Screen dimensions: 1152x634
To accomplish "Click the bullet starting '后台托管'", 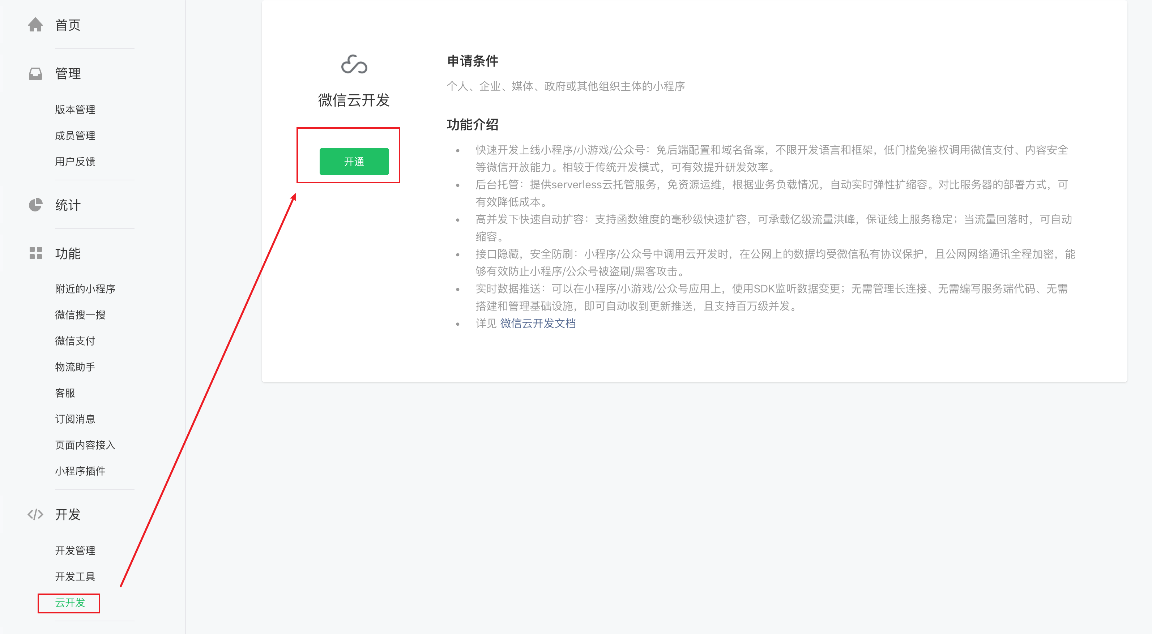I will coord(772,193).
